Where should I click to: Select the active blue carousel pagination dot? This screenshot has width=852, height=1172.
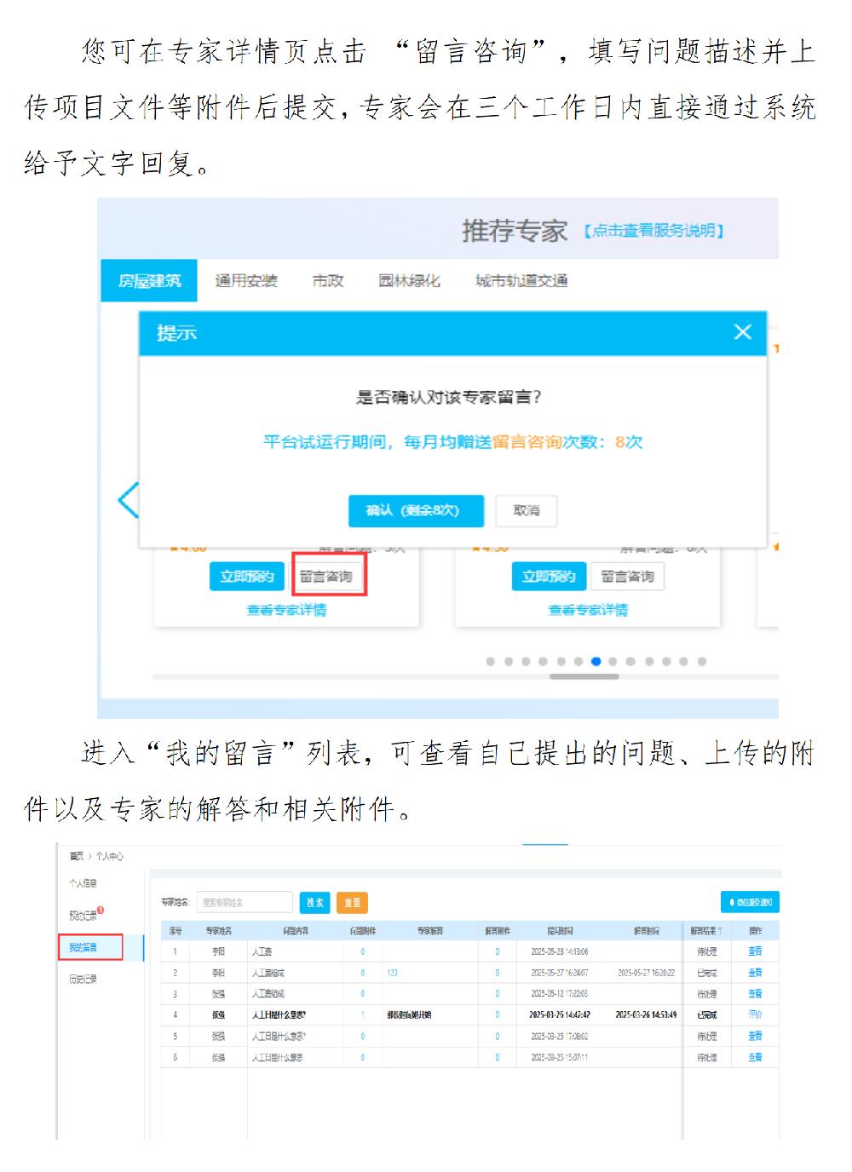pos(596,661)
